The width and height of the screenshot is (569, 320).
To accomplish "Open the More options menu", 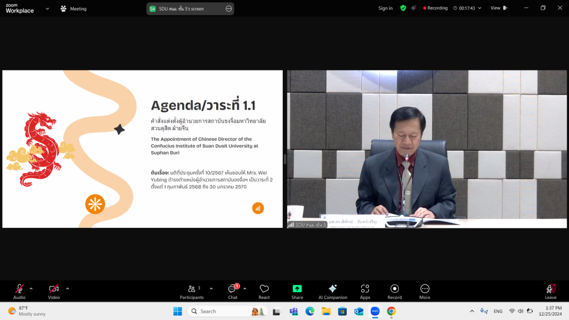I will click(425, 291).
